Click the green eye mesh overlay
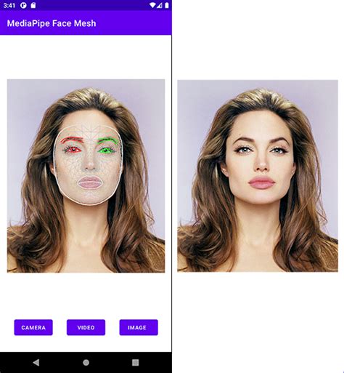Screen dimensions: 344x373 [x=105, y=151]
